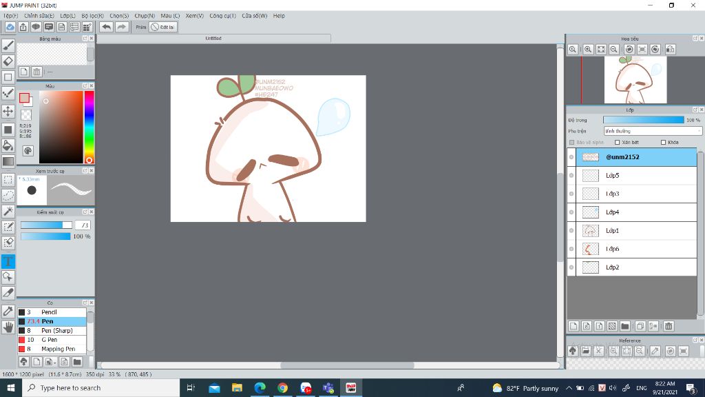
Task: Select the Pen (Sharp) brush
Action: click(x=52, y=330)
